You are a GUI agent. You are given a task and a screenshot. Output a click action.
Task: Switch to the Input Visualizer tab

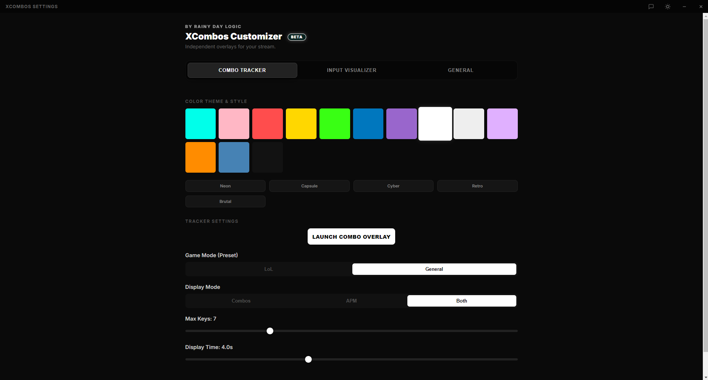pos(351,70)
